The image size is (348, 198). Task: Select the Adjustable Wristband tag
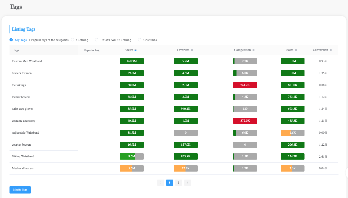pyautogui.click(x=25, y=133)
